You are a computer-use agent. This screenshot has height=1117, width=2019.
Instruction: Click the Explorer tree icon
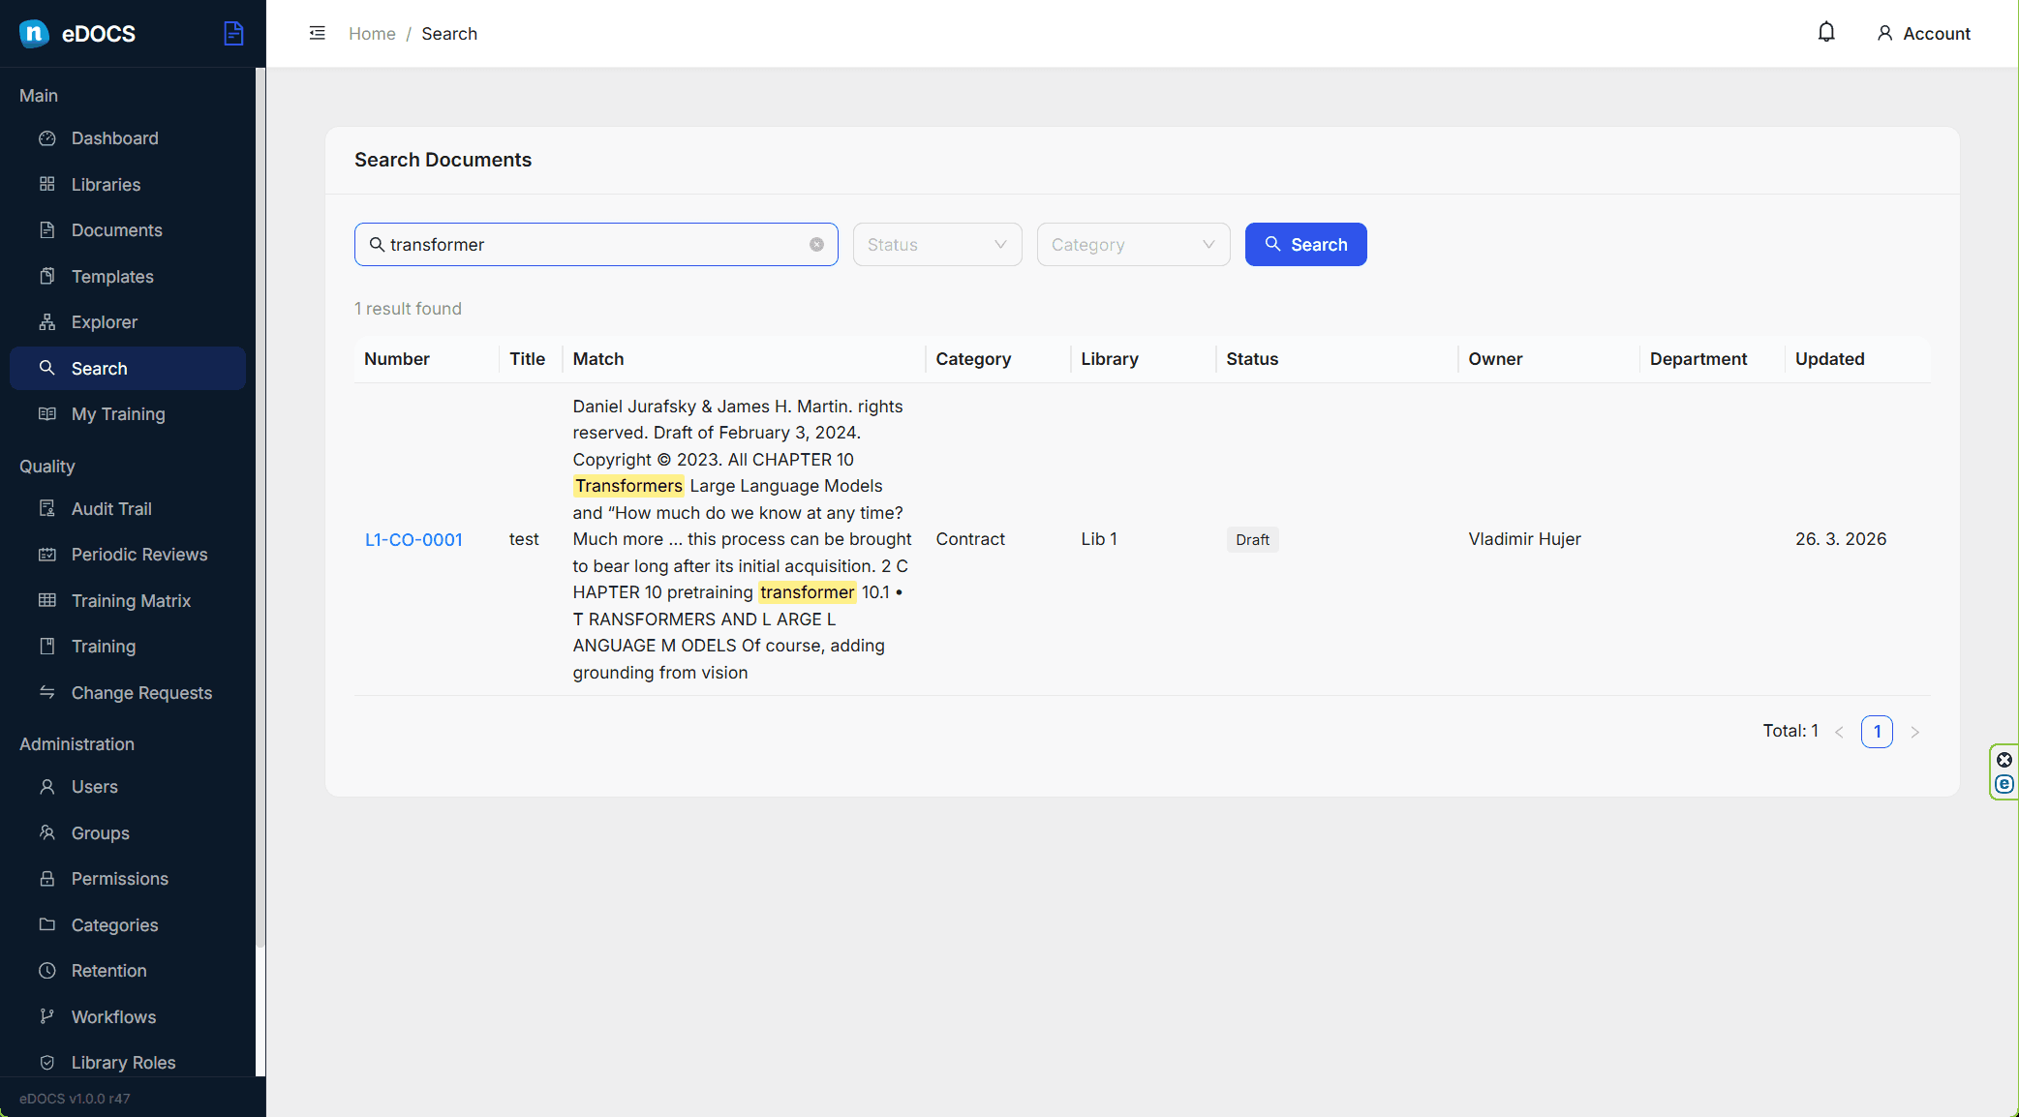point(47,322)
